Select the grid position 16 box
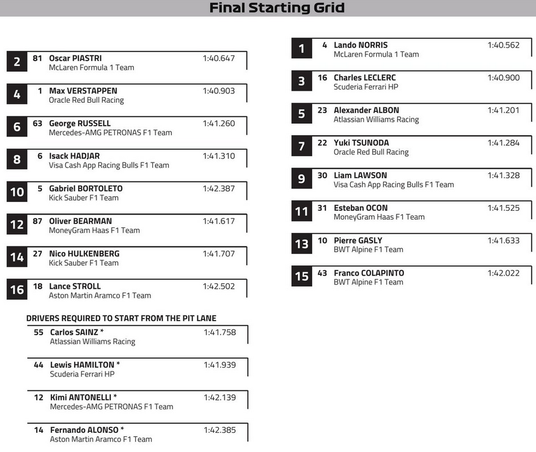This screenshot has height=452, width=536. 16,290
